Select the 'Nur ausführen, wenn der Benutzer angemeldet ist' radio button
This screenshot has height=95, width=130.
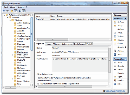(38, 84)
